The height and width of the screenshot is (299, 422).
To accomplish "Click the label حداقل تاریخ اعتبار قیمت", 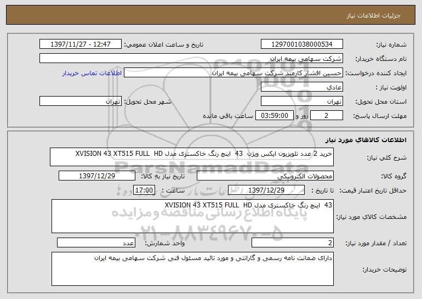I will (373, 190).
